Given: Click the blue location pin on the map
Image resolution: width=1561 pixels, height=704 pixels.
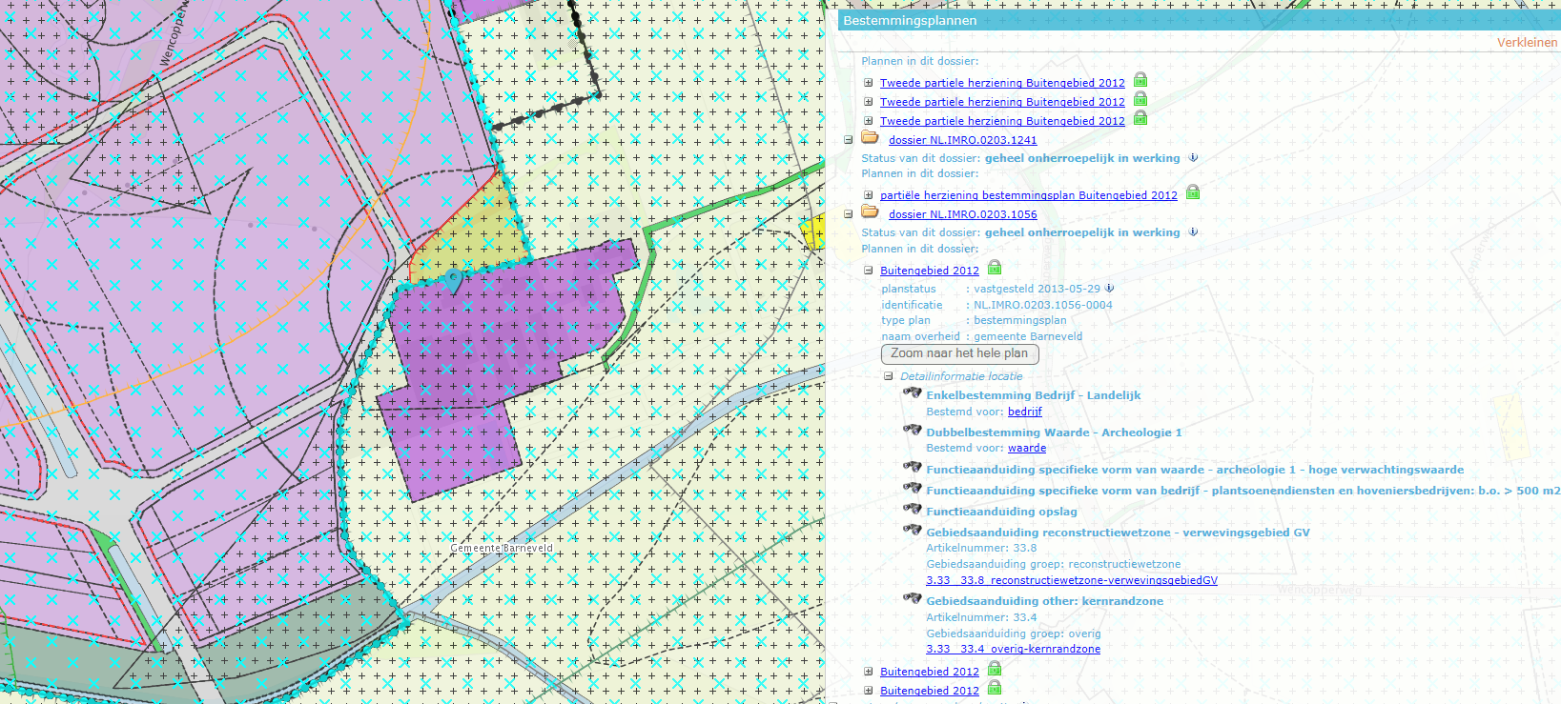Looking at the screenshot, I should pyautogui.click(x=453, y=279).
